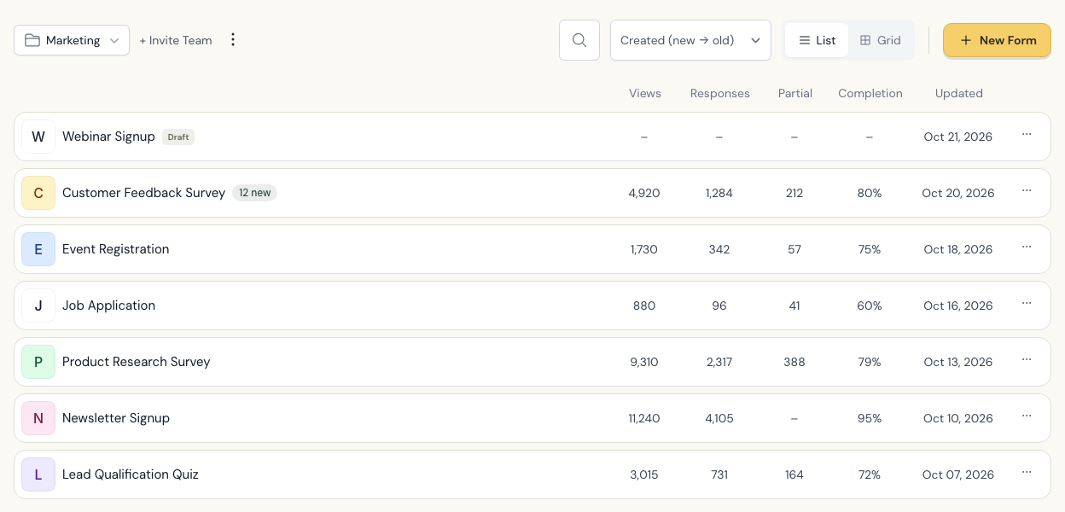Image resolution: width=1065 pixels, height=512 pixels.
Task: Click the 75% completion value
Action: pyautogui.click(x=870, y=249)
